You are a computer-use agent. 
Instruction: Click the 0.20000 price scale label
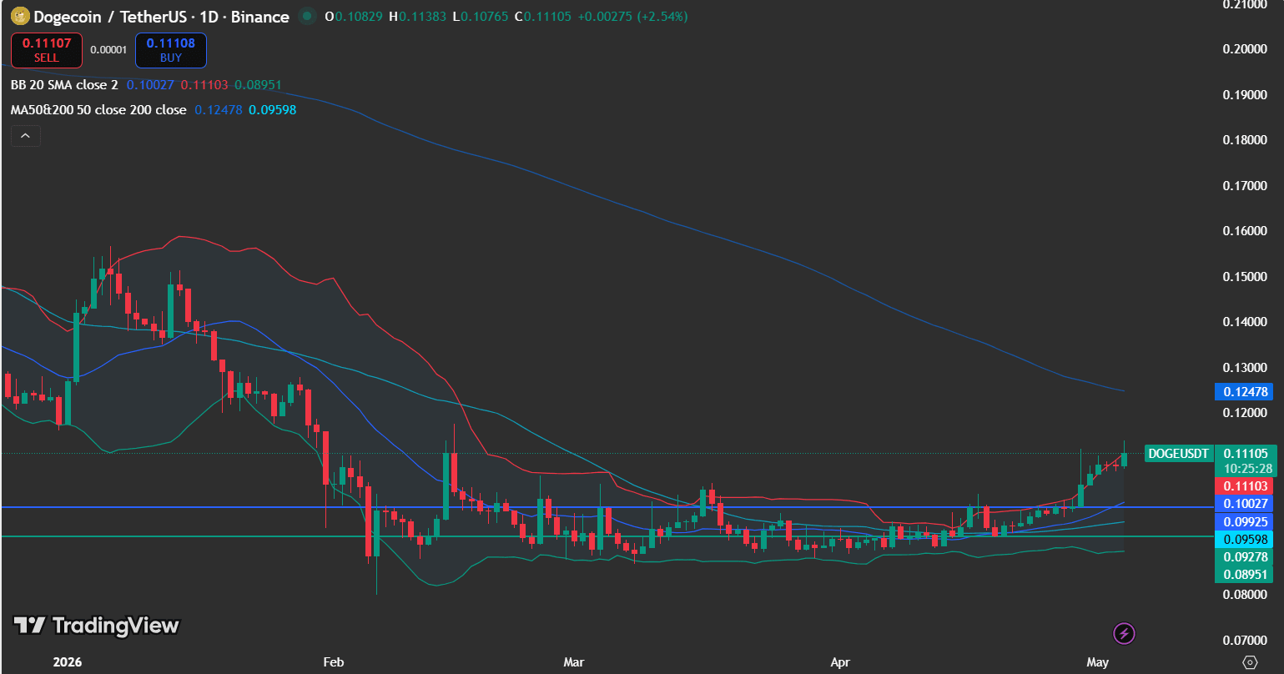[1246, 49]
